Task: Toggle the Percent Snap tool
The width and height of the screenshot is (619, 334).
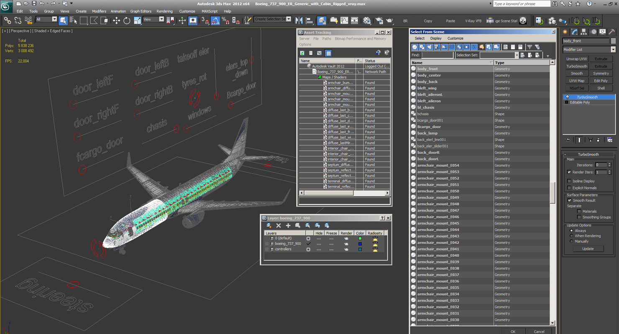Action: [225, 20]
